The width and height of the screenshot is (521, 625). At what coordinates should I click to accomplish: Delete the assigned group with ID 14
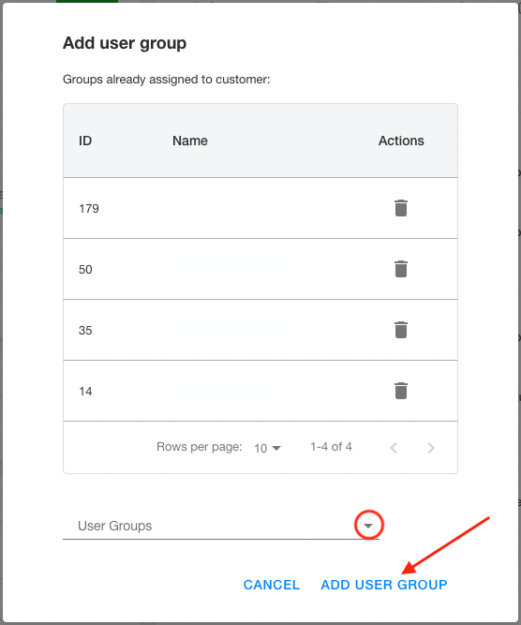[401, 391]
